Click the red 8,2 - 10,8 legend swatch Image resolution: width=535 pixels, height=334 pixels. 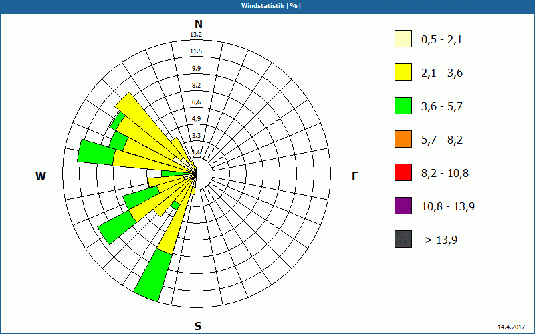(403, 172)
